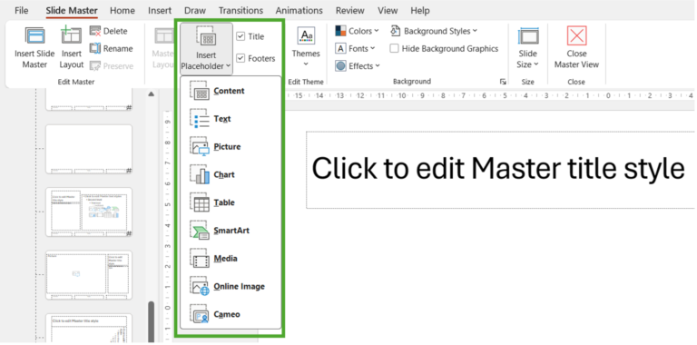Open the Colors dropdown menu

coord(377,31)
